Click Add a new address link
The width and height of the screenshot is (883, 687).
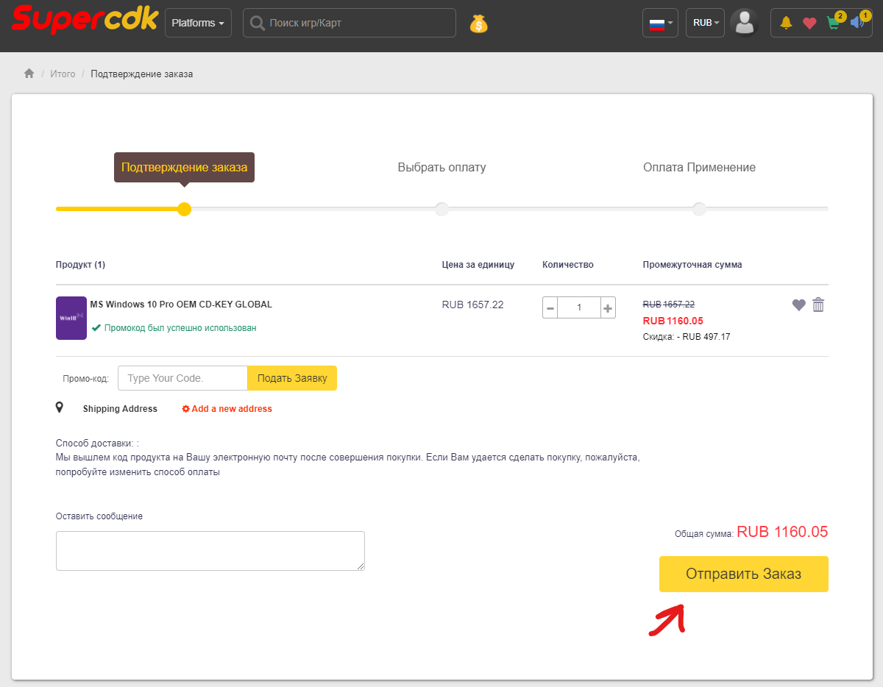click(x=227, y=409)
